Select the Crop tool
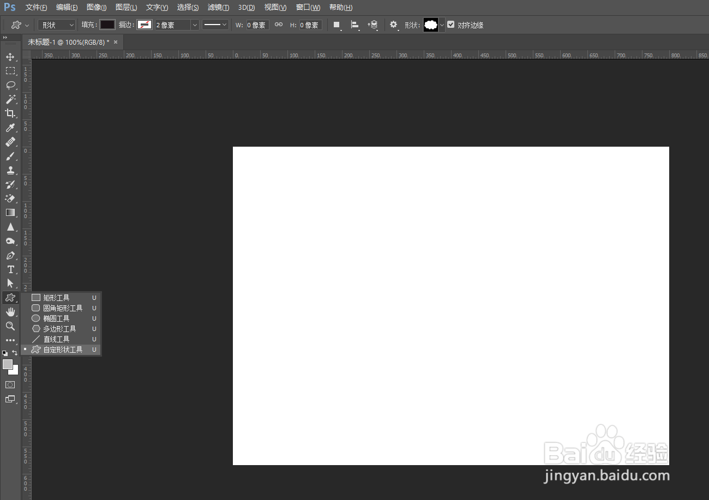Screen dimensions: 709x500 (x=10, y=113)
